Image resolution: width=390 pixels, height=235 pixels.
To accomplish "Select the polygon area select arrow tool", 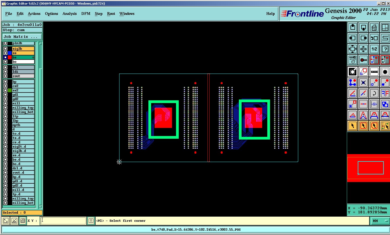I will click(374, 126).
